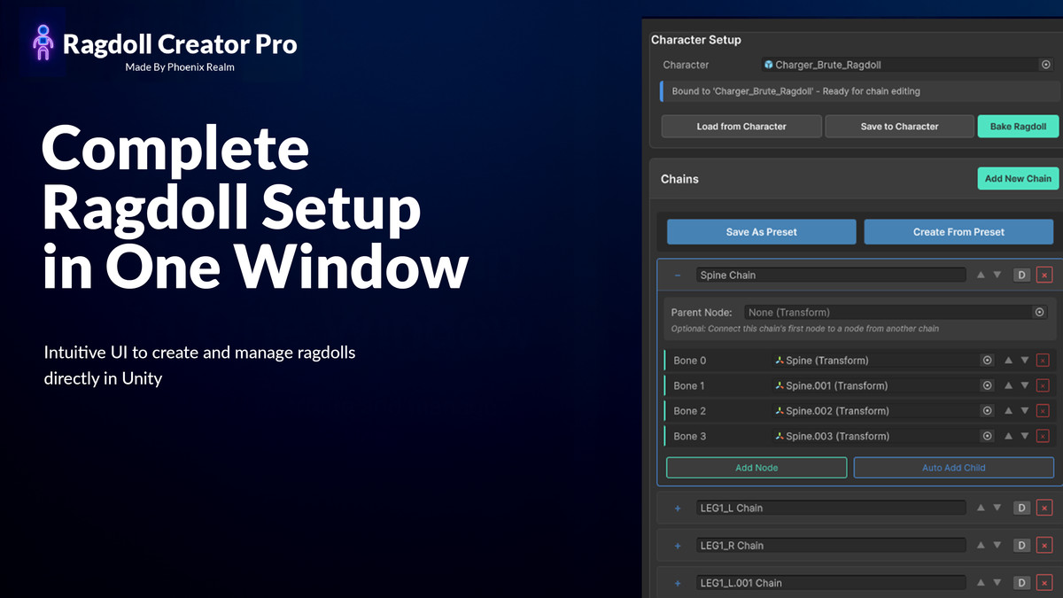1063x598 pixels.
Task: Move Bone 1 up with its arrow icon
Action: click(x=1008, y=385)
